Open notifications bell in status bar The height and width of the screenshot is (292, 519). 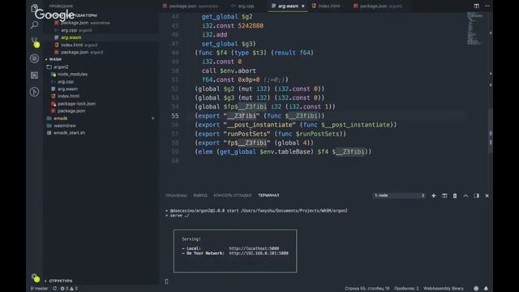(486, 289)
